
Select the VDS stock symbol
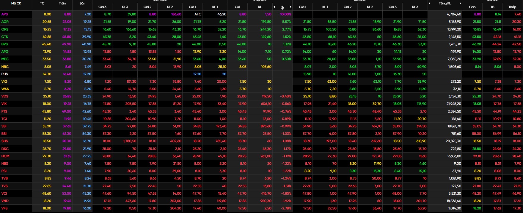[5, 96]
